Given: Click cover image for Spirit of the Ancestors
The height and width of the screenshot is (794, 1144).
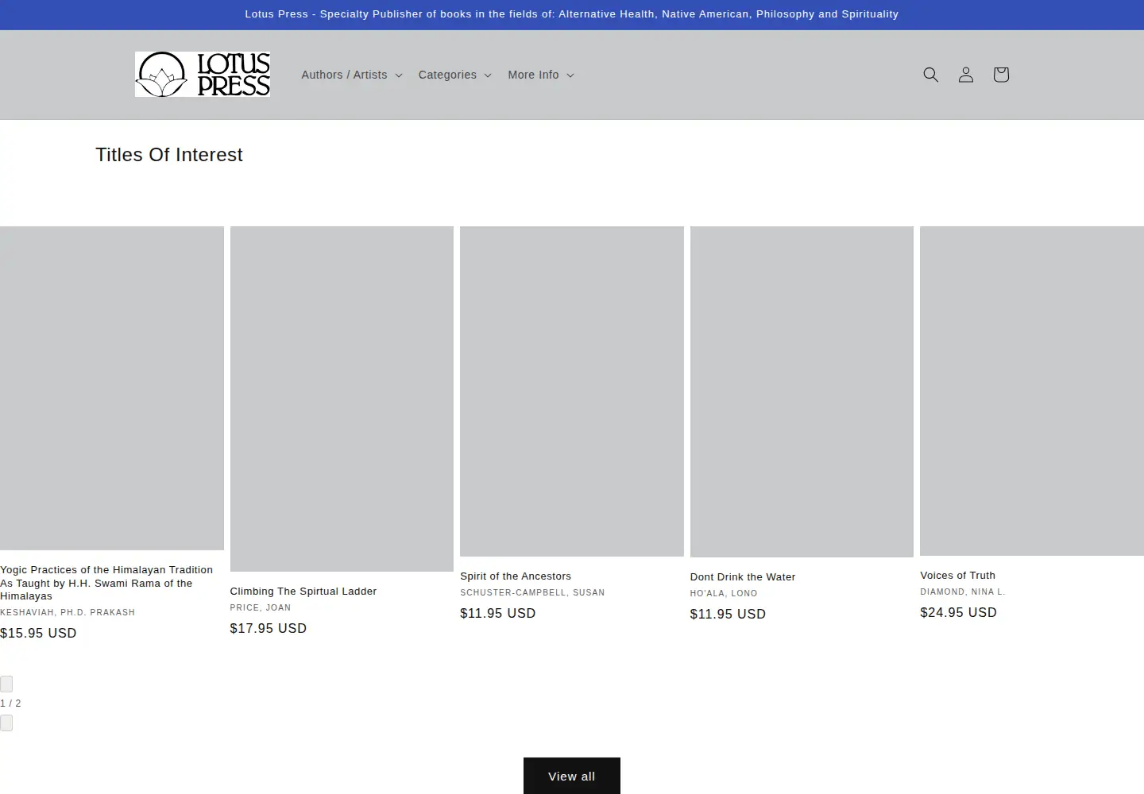Looking at the screenshot, I should pyautogui.click(x=572, y=391).
